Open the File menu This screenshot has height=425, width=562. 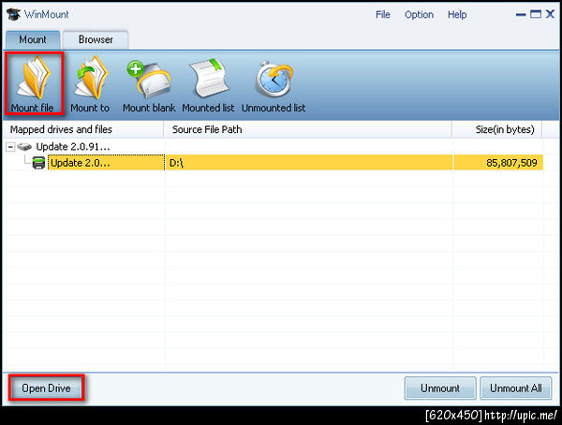pos(383,15)
